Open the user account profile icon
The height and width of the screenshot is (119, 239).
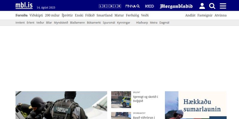202,6
